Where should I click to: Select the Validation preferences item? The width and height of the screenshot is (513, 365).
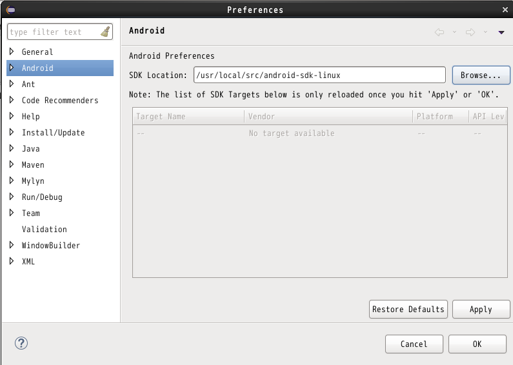[x=44, y=229]
